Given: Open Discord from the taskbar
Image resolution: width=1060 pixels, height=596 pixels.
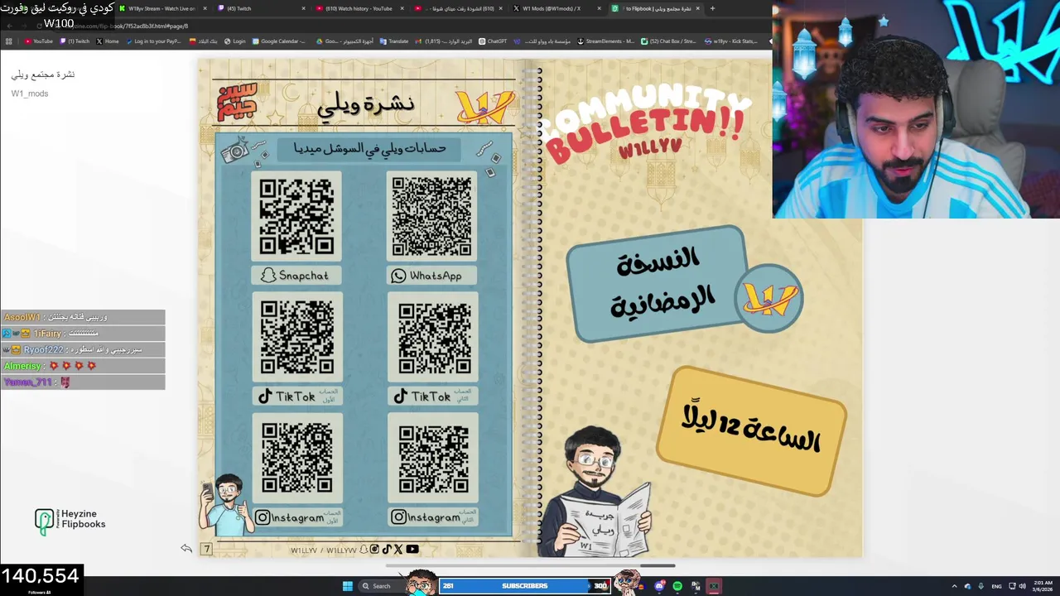Looking at the screenshot, I should [x=659, y=586].
